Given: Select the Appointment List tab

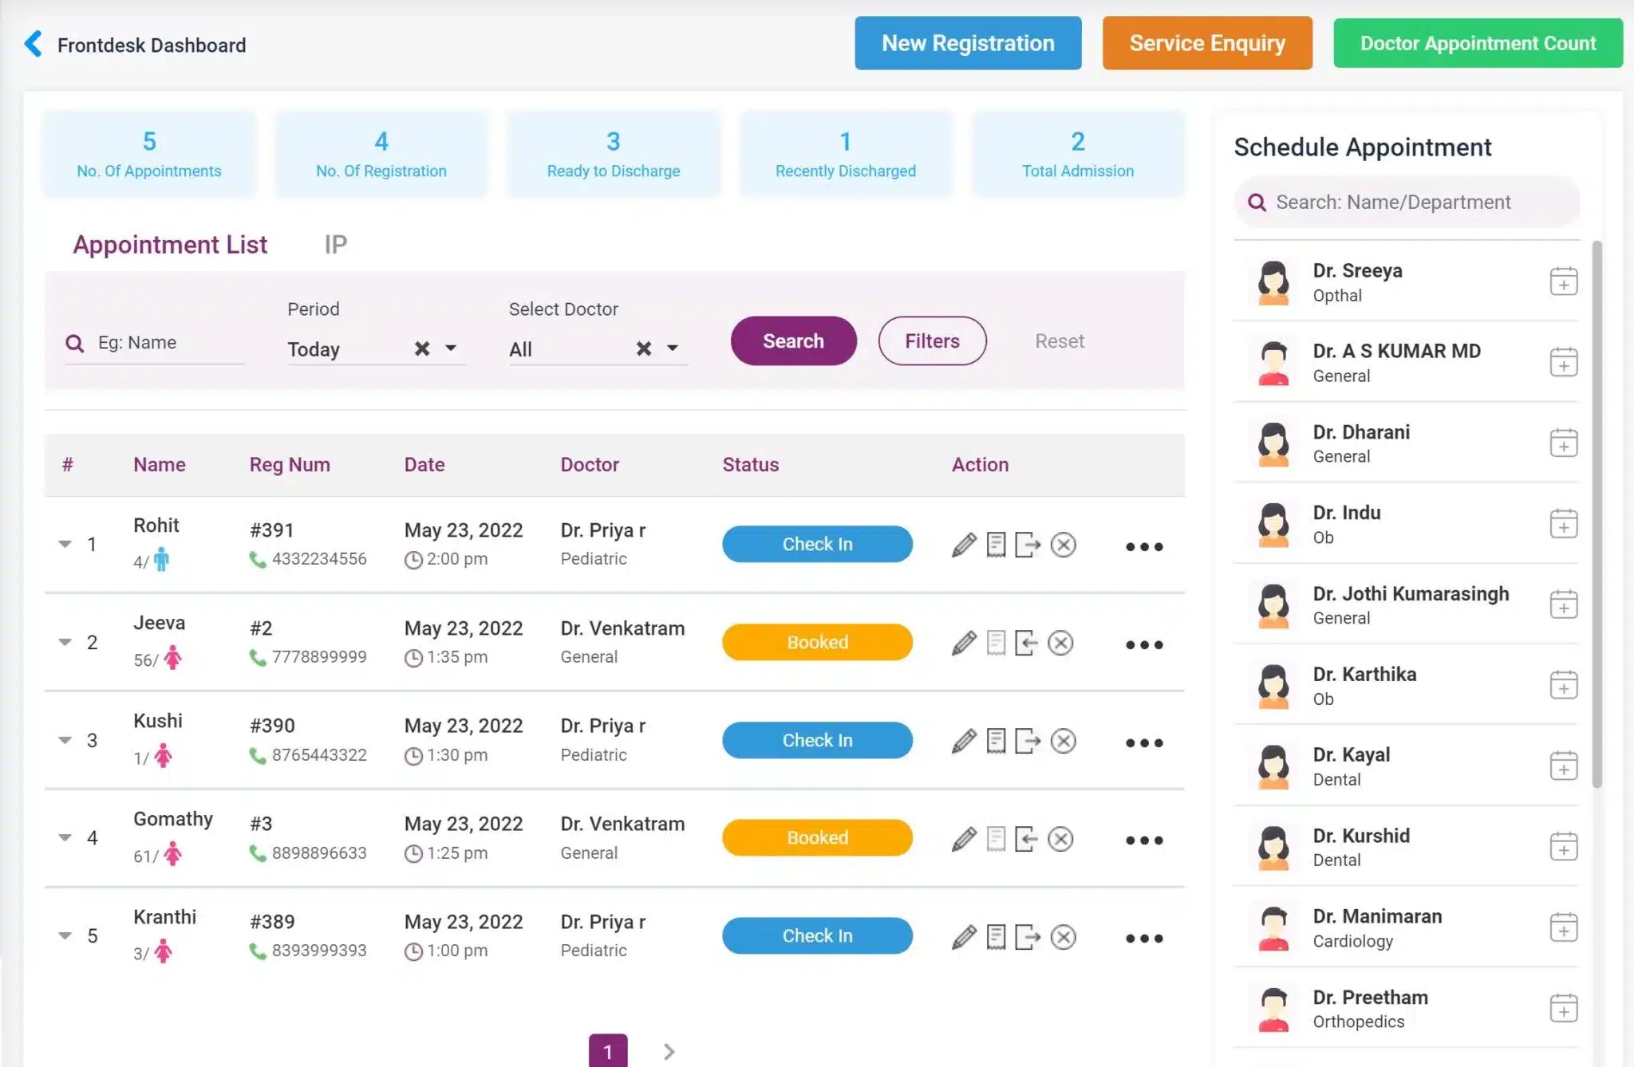Looking at the screenshot, I should (x=170, y=244).
